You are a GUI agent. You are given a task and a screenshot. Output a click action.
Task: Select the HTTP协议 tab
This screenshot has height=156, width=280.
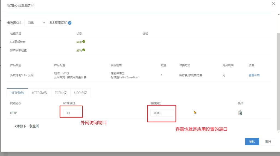[17, 93]
